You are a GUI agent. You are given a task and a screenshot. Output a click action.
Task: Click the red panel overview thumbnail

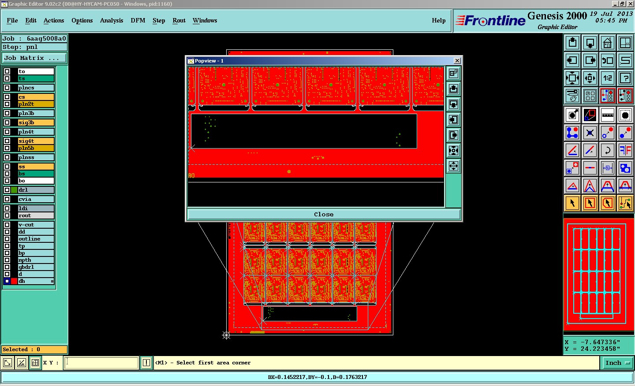coord(599,275)
